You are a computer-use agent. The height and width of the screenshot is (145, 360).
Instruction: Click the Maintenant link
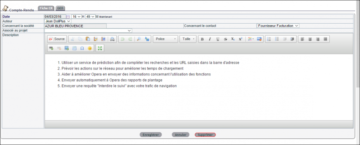pos(106,17)
